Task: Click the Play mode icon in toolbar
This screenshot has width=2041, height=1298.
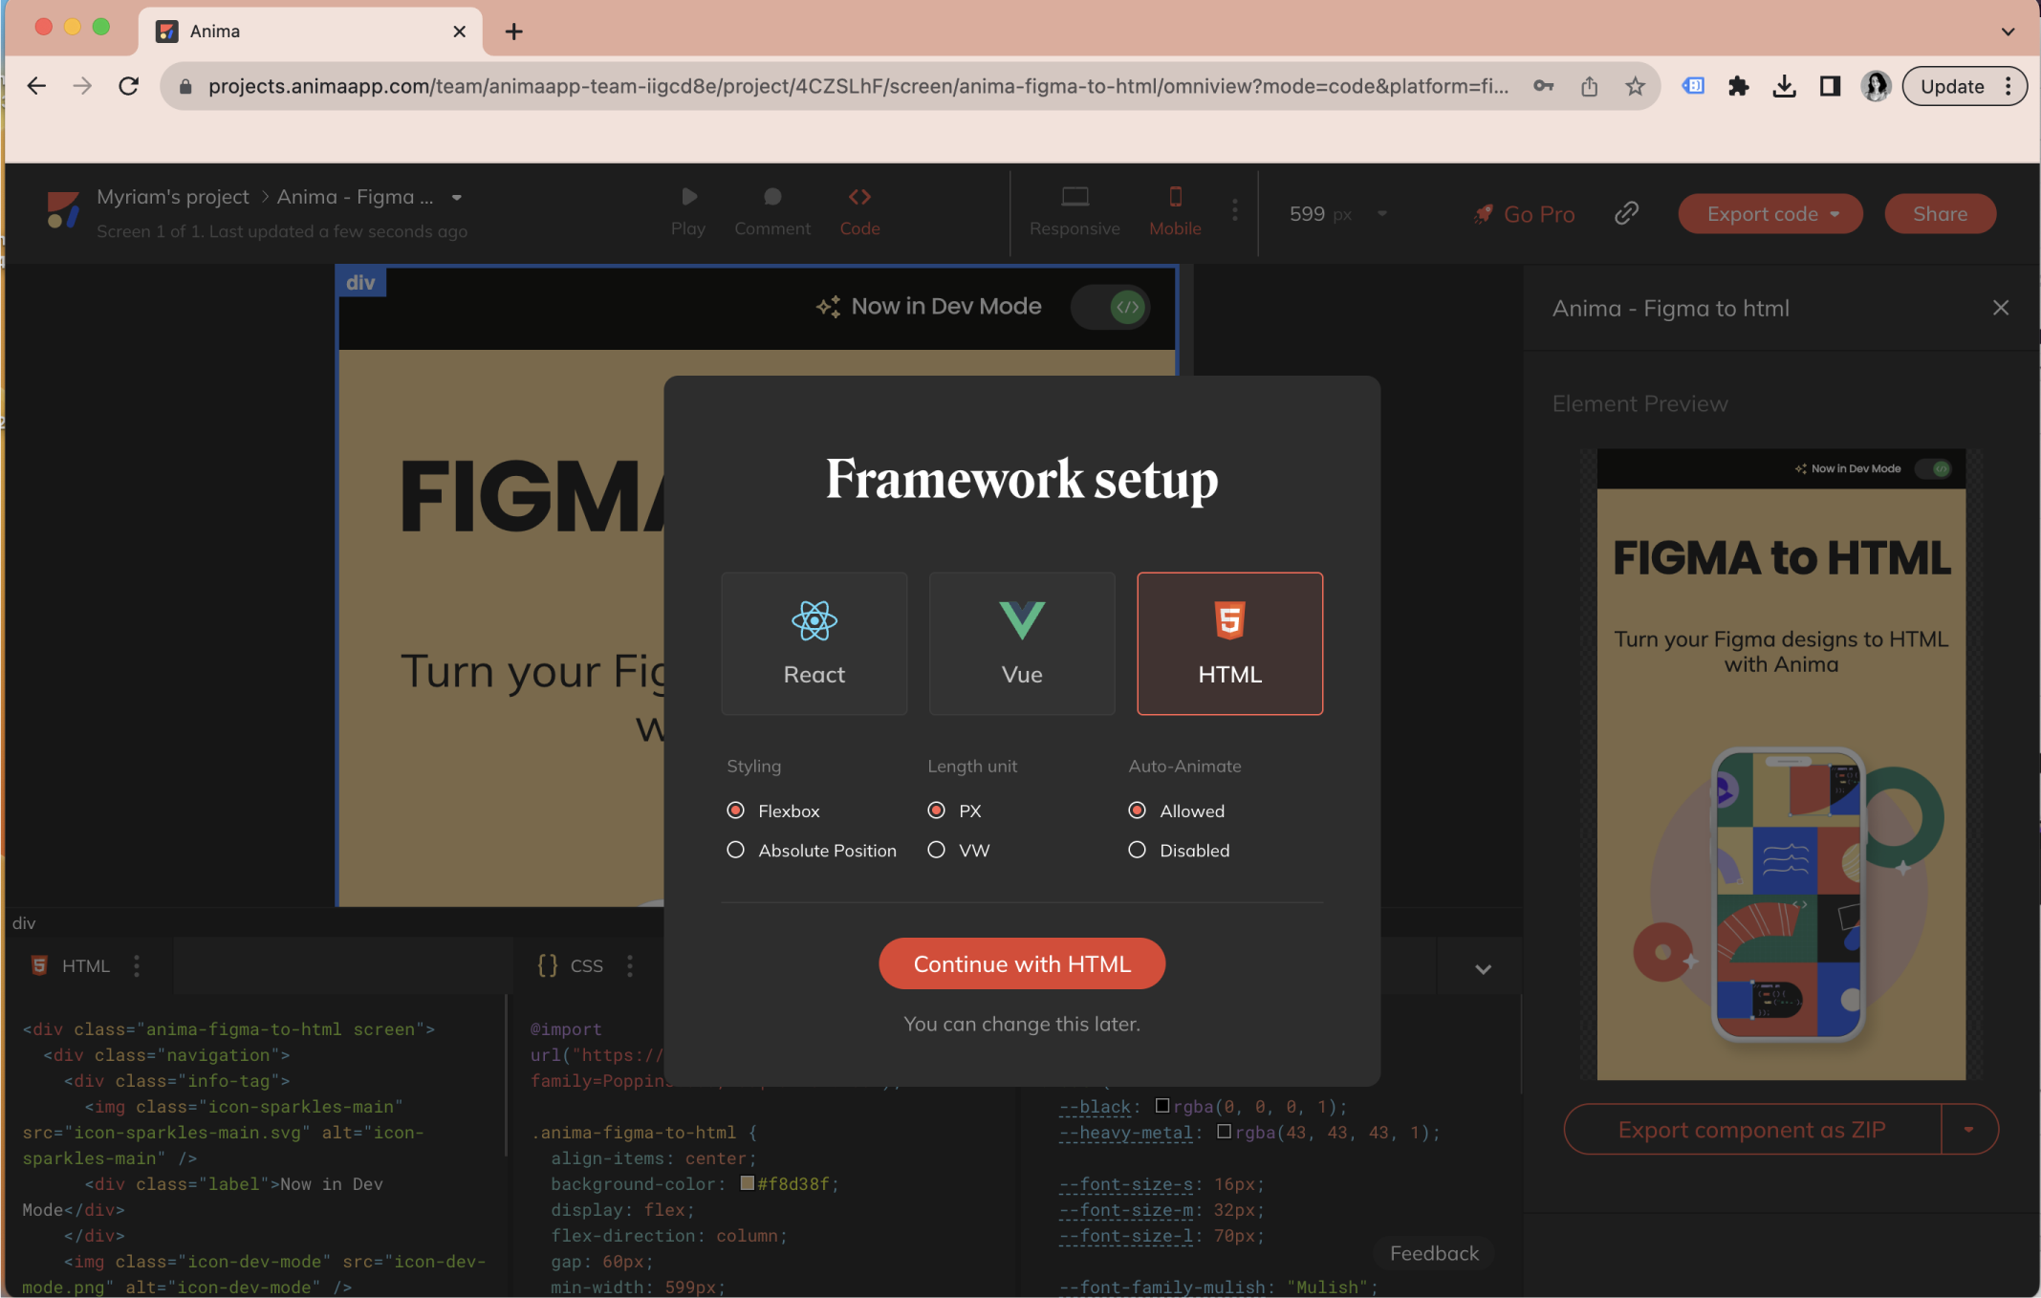Action: [687, 196]
